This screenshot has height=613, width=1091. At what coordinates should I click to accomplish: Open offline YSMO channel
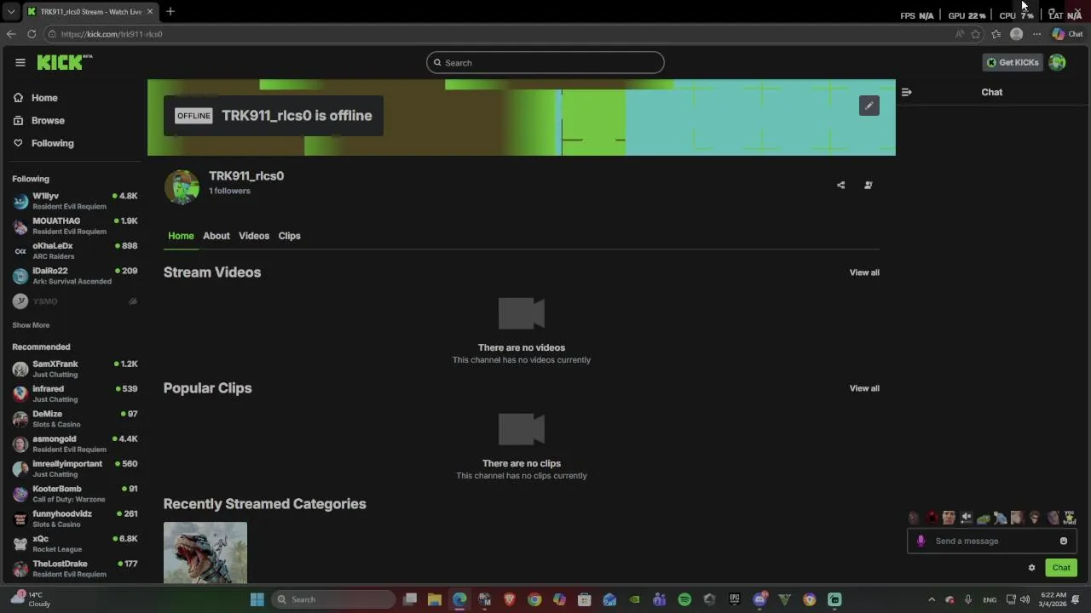(75, 301)
